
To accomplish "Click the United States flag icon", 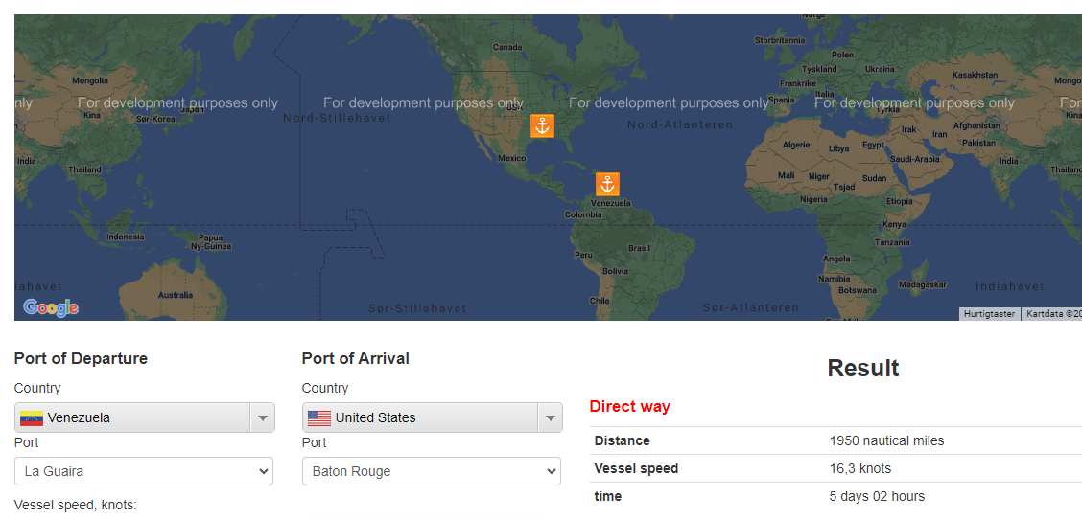I will pyautogui.click(x=319, y=418).
